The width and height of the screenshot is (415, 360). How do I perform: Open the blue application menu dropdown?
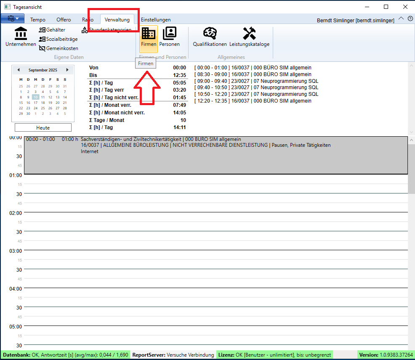tap(13, 19)
